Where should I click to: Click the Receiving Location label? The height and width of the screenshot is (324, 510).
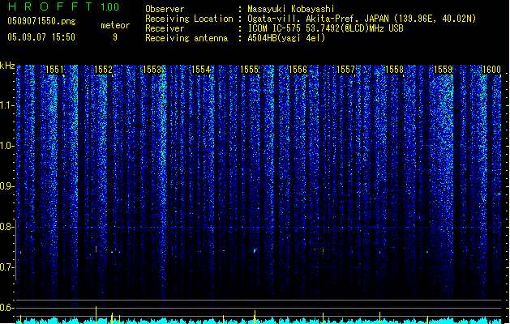point(189,19)
